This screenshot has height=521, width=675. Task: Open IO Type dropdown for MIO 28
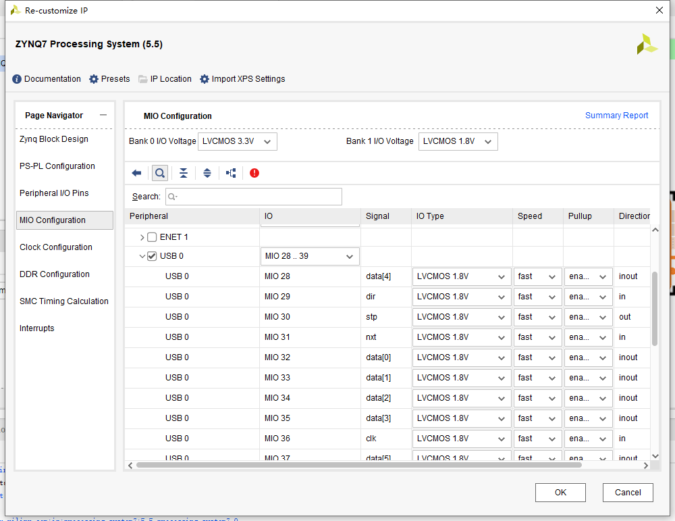click(462, 276)
